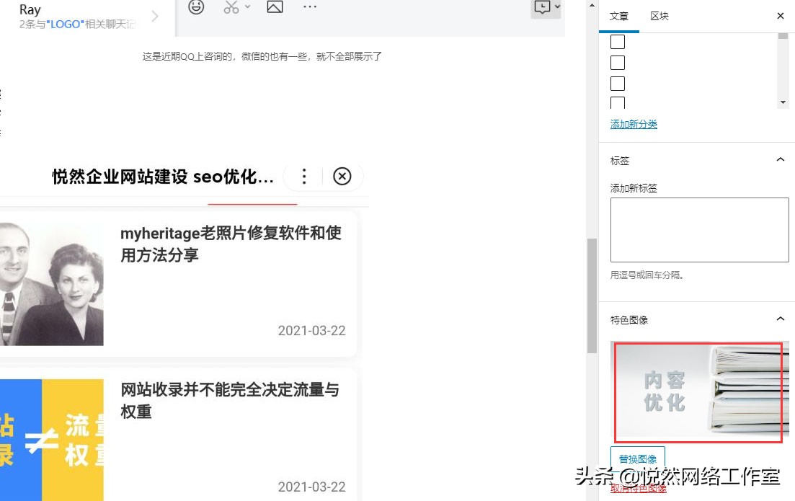Switch to the 区块 tab
Screen dimensions: 795x501
(x=659, y=16)
